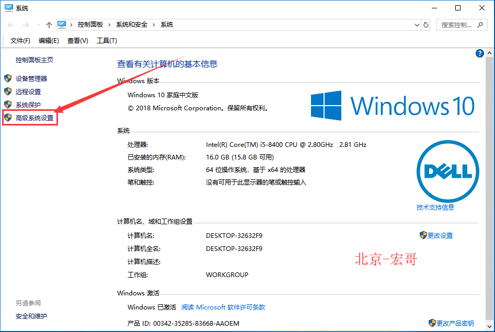Open help via the blue question mark icon
The image size is (495, 332).
tap(479, 53)
